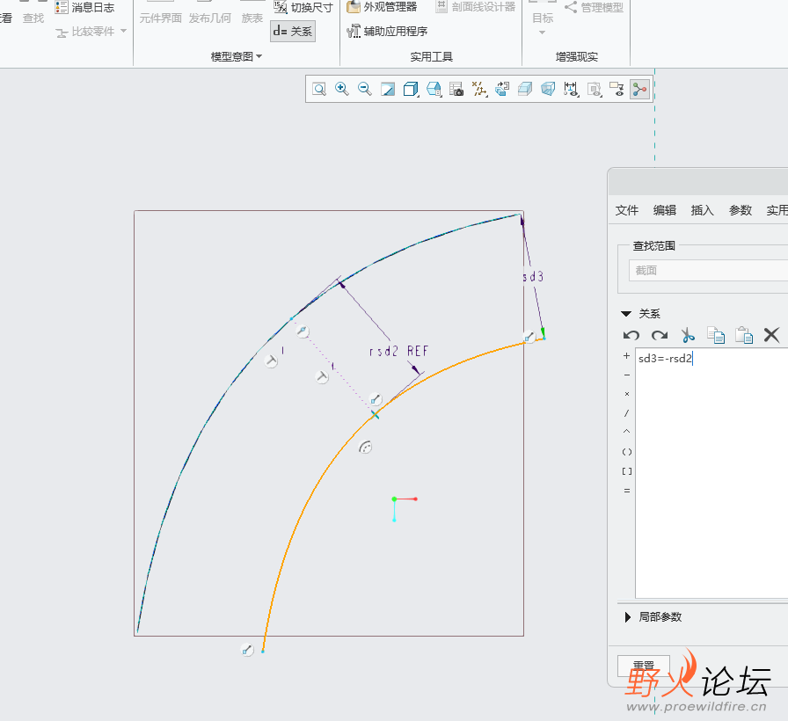This screenshot has width=788, height=721.
Task: Open the saved orientations icon
Action: (434, 90)
